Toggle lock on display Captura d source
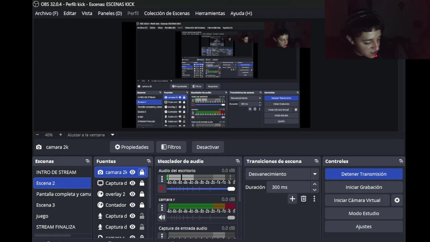430x242 pixels. pos(142,183)
